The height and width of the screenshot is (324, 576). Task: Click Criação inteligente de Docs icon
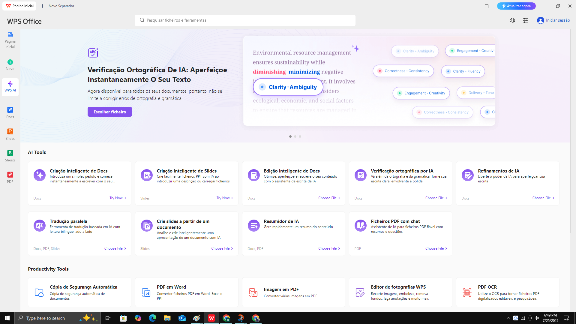point(40,175)
